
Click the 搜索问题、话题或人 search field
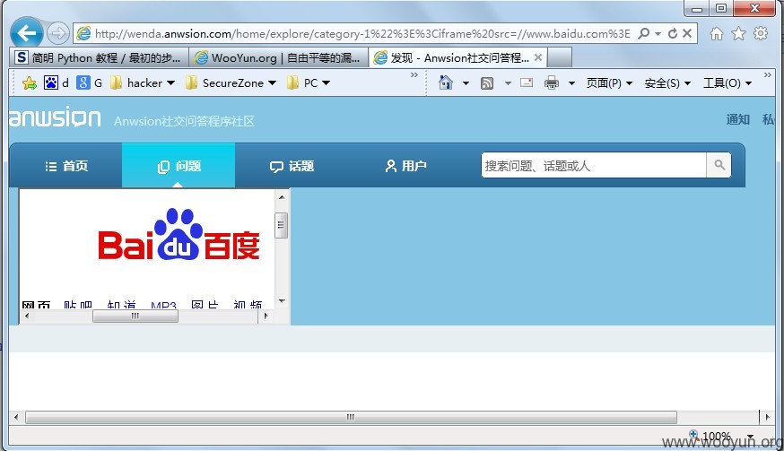[x=594, y=165]
